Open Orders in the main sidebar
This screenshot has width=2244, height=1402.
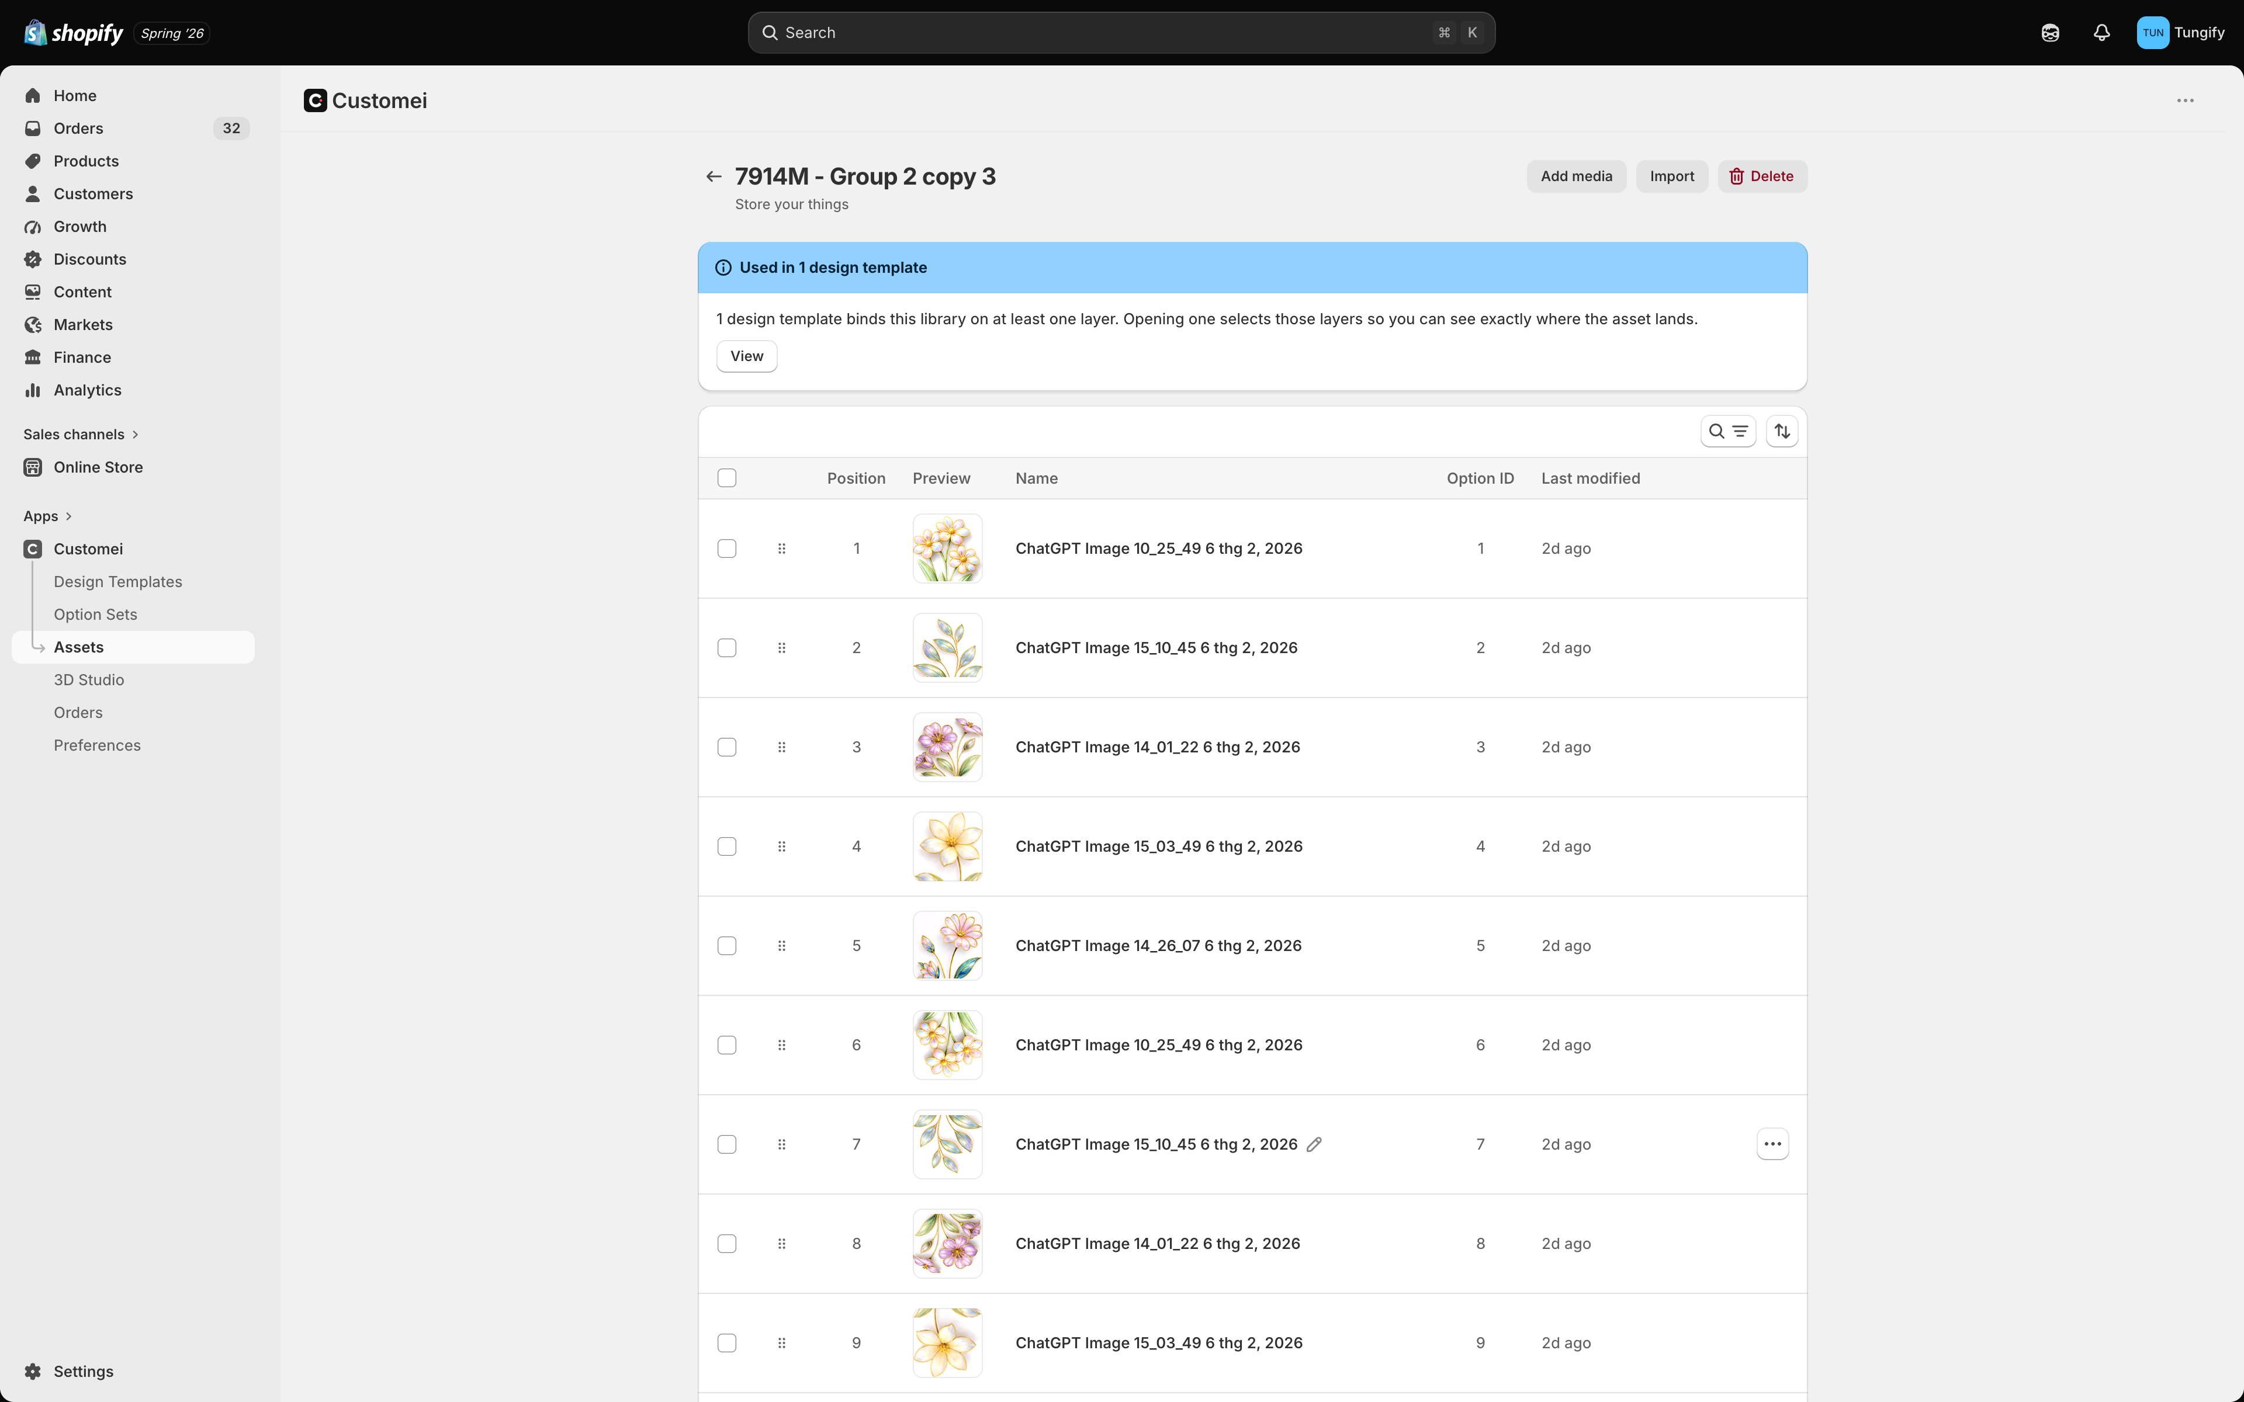pos(133,128)
